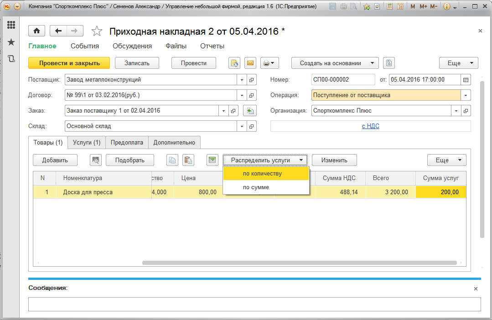Click the home icon button

[36, 31]
